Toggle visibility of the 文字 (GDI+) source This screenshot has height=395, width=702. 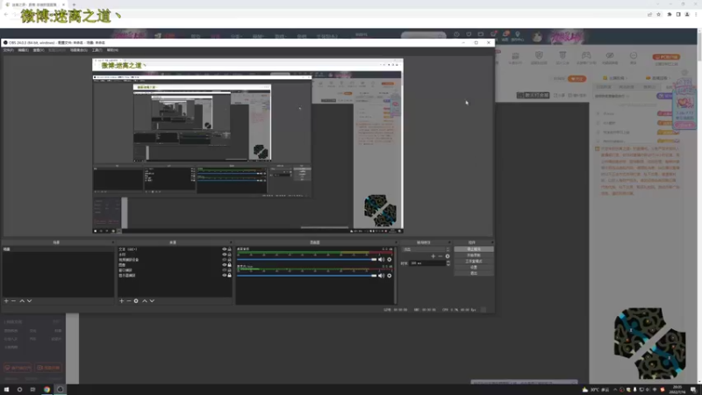tap(225, 249)
